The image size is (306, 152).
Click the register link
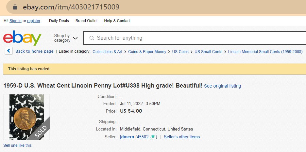[34, 21]
